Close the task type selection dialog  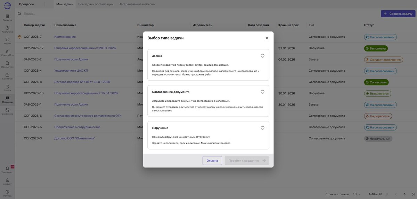[x=267, y=38]
